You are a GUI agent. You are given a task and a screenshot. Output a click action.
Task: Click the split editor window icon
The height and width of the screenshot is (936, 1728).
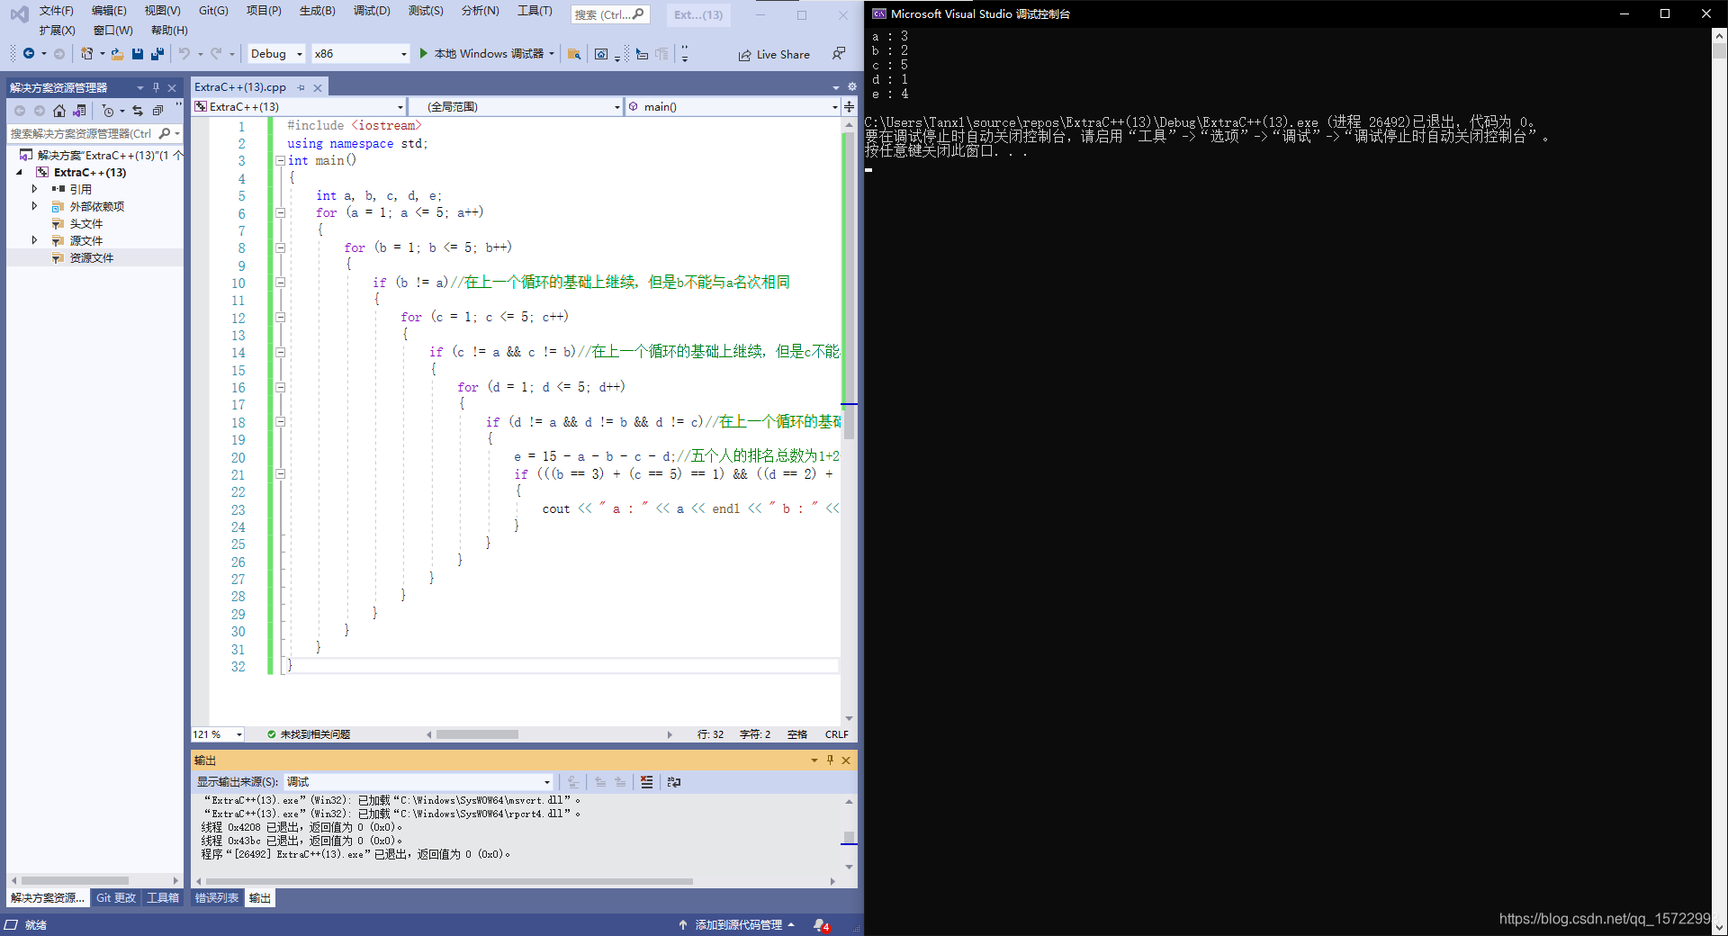click(x=849, y=106)
